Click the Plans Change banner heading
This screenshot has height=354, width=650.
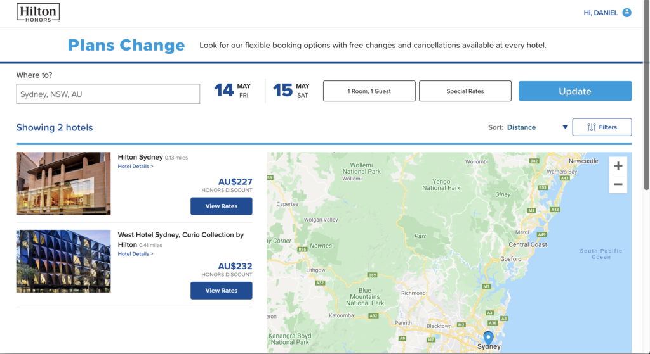click(126, 45)
